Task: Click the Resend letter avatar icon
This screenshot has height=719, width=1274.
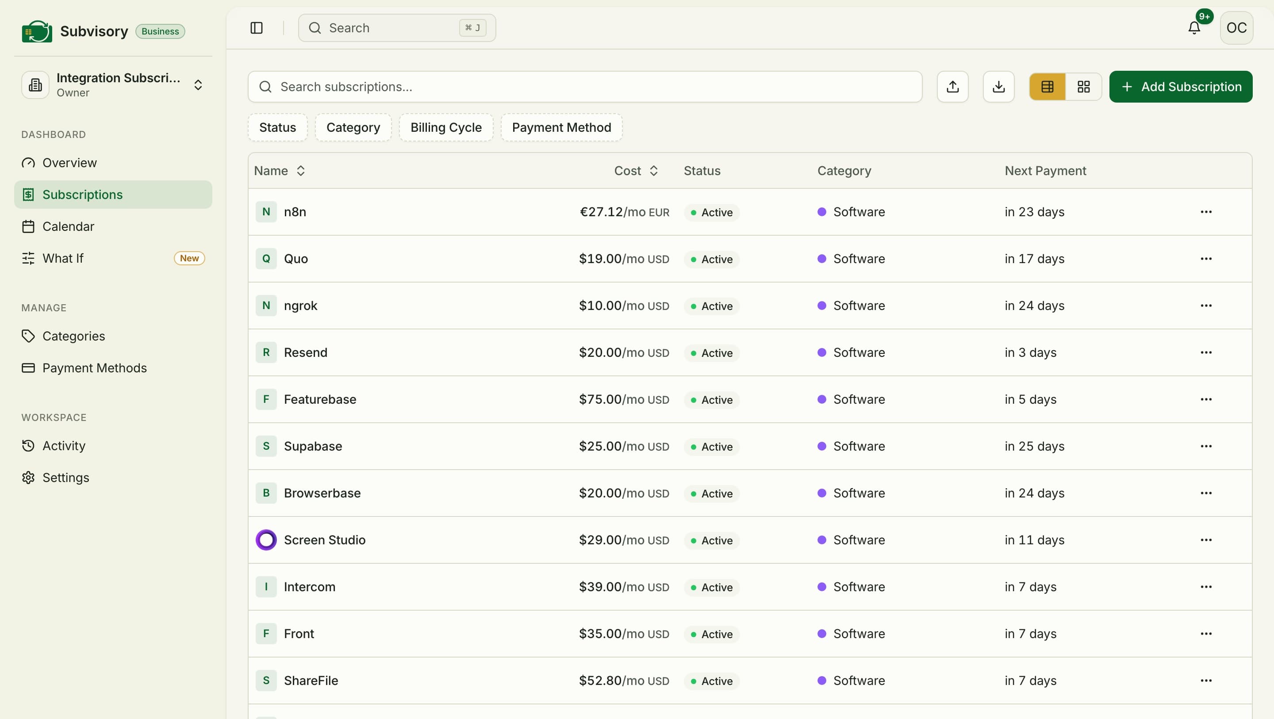Action: coord(266,352)
